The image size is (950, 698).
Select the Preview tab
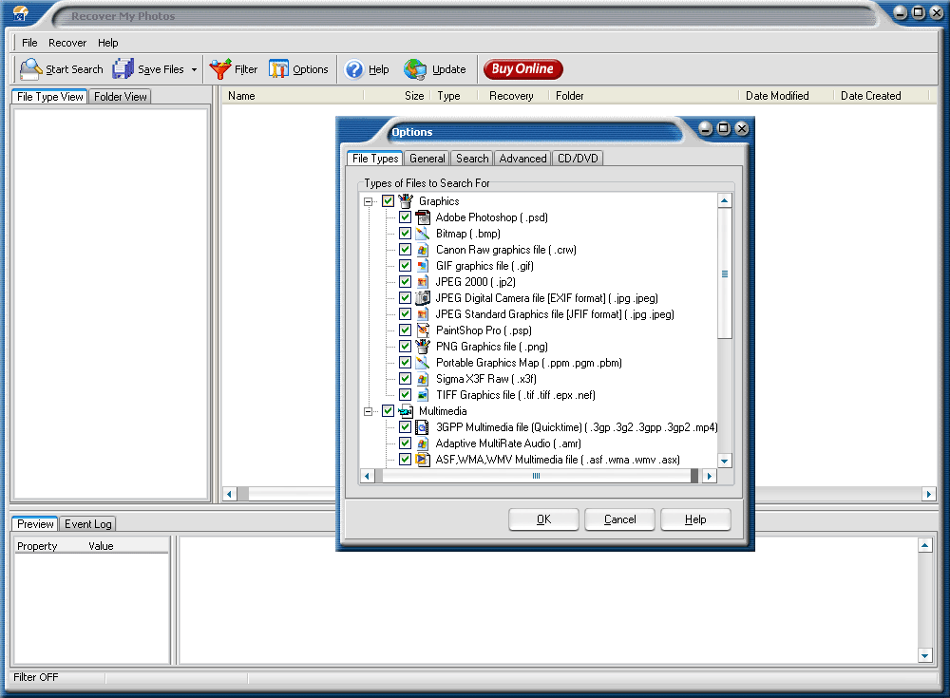tap(35, 524)
